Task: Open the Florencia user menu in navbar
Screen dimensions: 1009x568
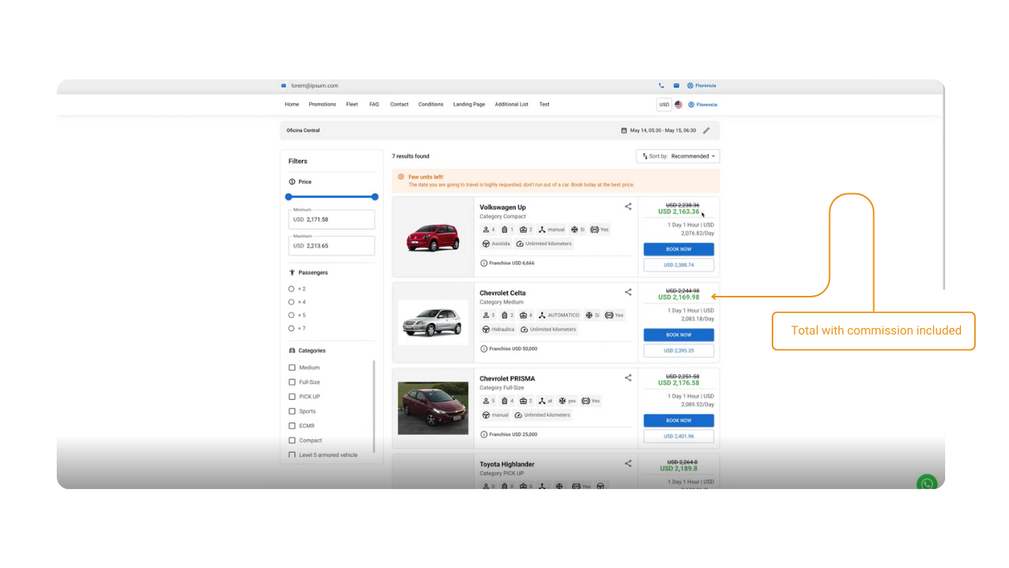Action: 702,104
